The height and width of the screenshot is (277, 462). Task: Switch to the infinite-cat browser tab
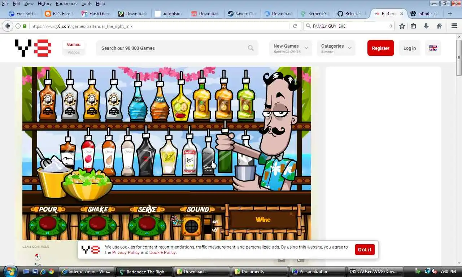pos(425,14)
